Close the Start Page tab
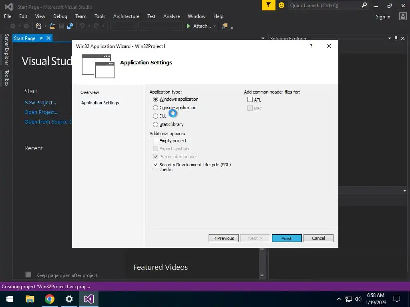The image size is (410, 307). (48, 38)
